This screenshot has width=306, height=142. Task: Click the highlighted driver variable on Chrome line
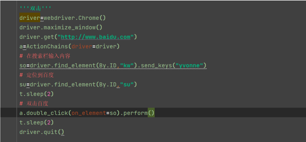(30, 18)
